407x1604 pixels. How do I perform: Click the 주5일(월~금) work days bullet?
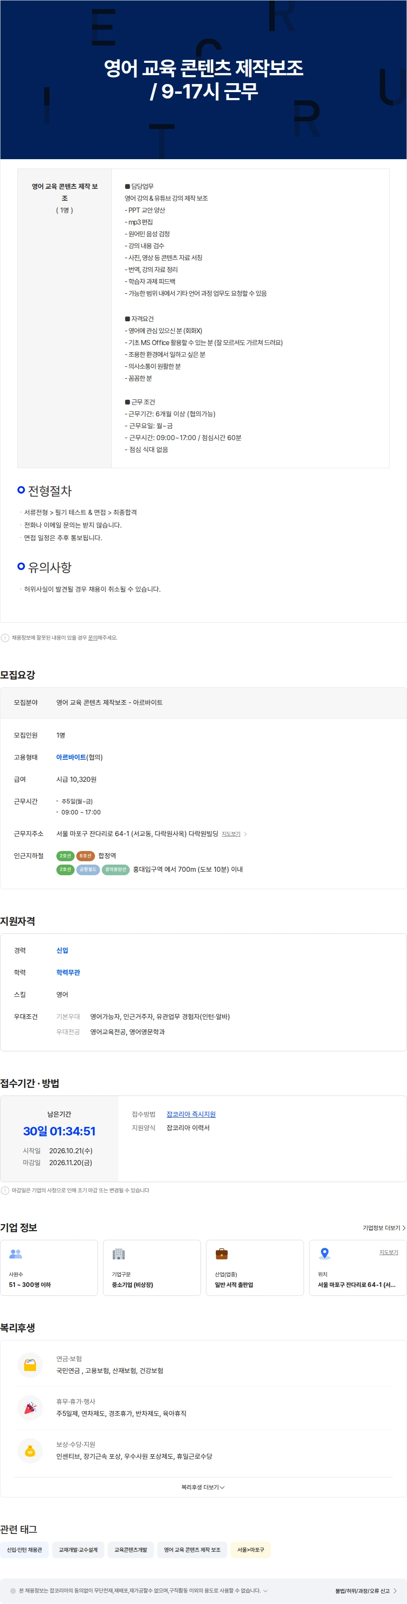coord(77,801)
